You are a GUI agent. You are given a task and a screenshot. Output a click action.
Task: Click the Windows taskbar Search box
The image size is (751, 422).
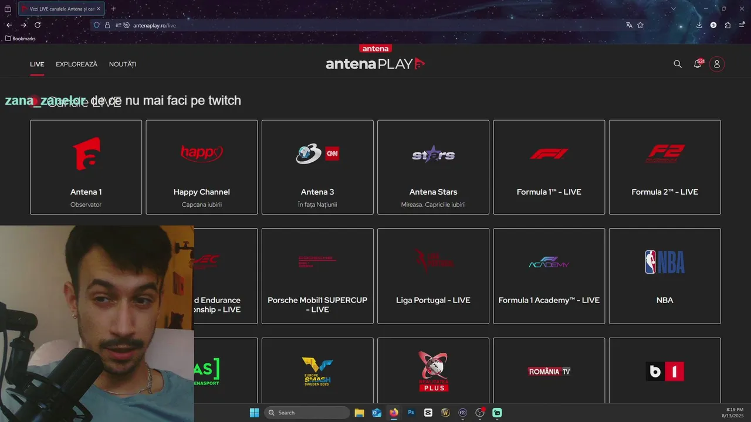[306, 413]
